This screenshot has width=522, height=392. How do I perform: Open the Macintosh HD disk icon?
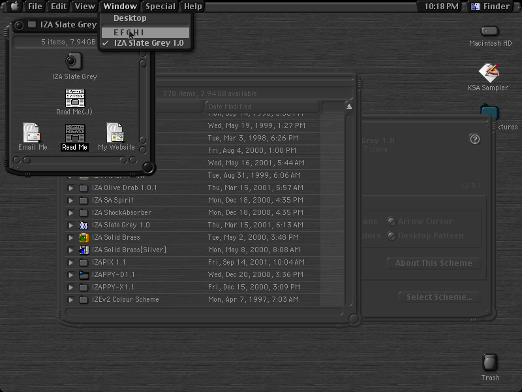pos(490,31)
